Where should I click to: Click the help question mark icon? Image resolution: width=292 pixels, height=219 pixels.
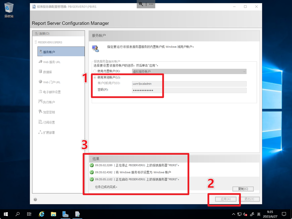click(x=36, y=200)
